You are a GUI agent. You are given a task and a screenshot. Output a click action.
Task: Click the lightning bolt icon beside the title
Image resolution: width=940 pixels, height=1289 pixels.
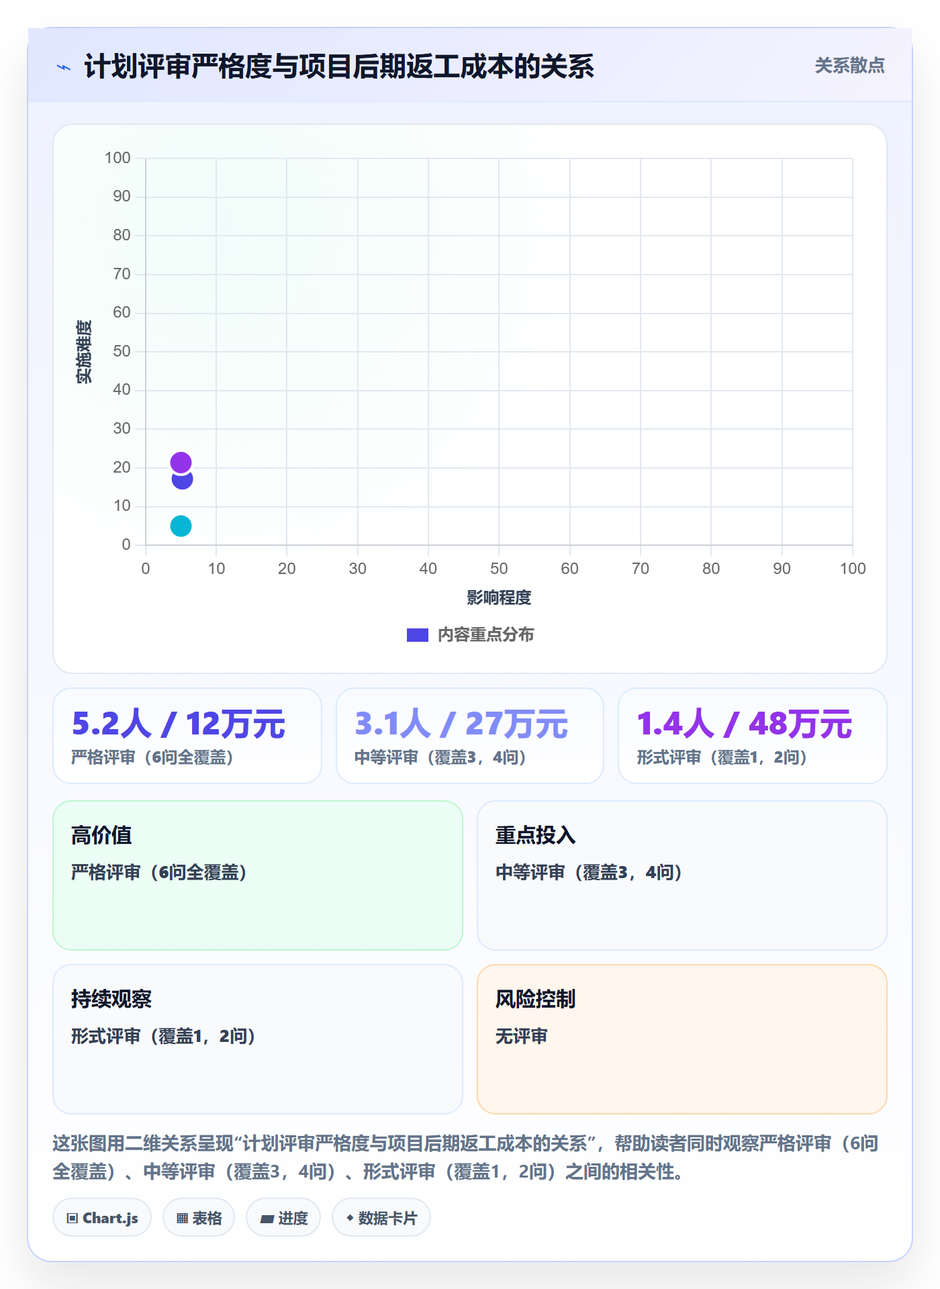pyautogui.click(x=64, y=67)
